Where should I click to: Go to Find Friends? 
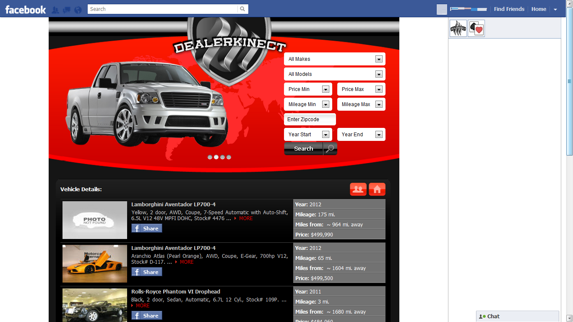click(x=509, y=9)
